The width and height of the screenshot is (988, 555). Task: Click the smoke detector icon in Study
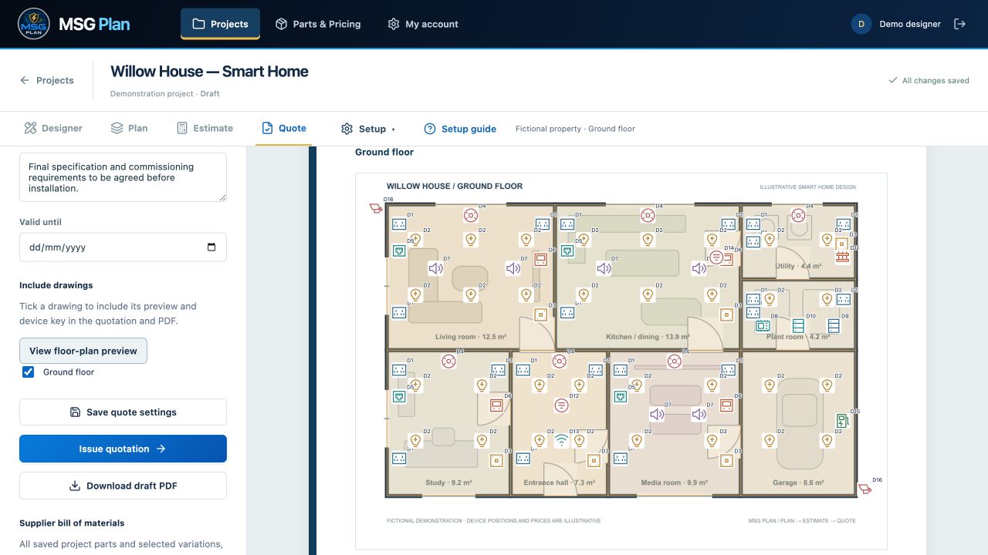448,361
